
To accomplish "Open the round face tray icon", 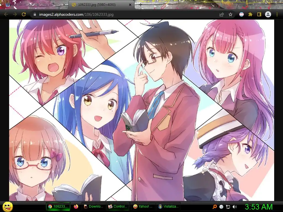I will pyautogui.click(x=221, y=207).
